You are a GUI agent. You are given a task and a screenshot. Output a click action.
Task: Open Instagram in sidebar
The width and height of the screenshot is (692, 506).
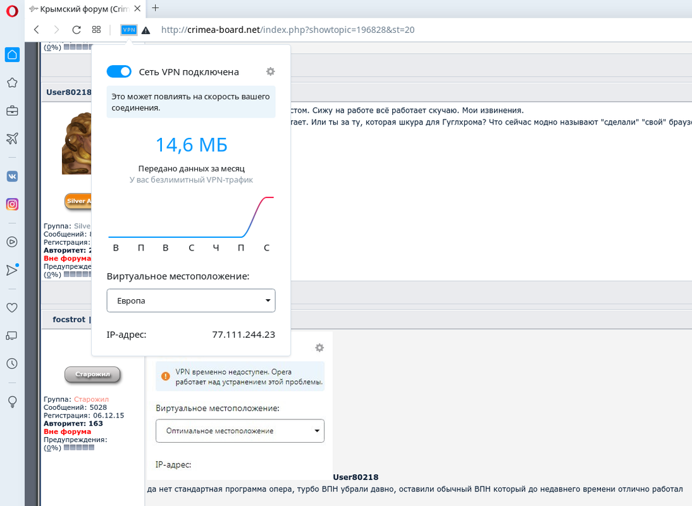click(13, 204)
